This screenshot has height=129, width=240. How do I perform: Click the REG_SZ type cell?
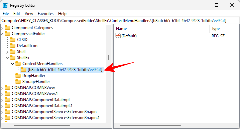(x=218, y=36)
